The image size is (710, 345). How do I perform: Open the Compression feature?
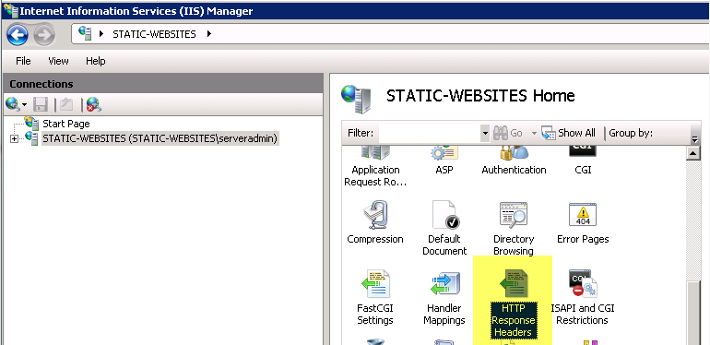coord(375,223)
